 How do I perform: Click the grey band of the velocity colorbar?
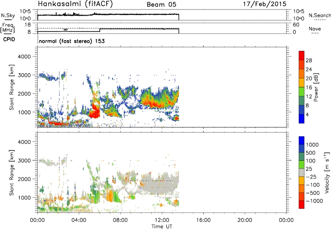click(302, 172)
